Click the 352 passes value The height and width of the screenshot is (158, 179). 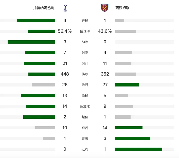tap(105, 74)
